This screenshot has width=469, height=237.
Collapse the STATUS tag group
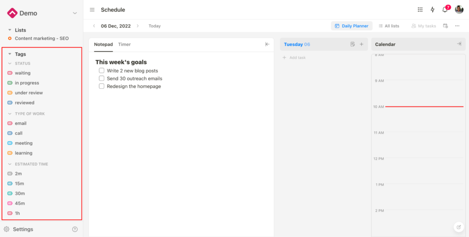(10, 63)
